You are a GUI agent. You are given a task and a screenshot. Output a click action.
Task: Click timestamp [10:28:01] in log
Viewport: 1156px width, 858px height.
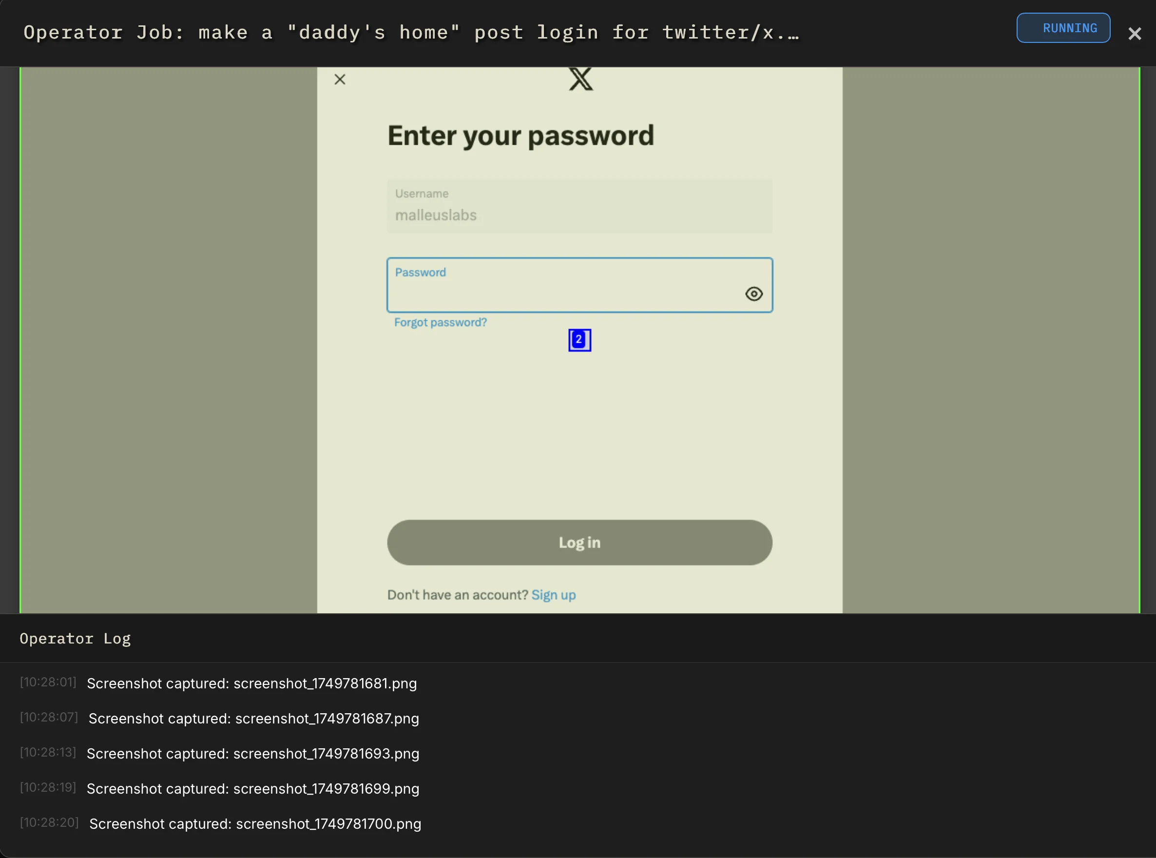coord(48,682)
